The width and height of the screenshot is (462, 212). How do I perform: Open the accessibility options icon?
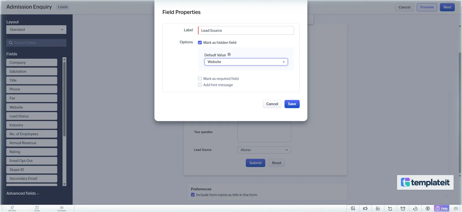428,209
